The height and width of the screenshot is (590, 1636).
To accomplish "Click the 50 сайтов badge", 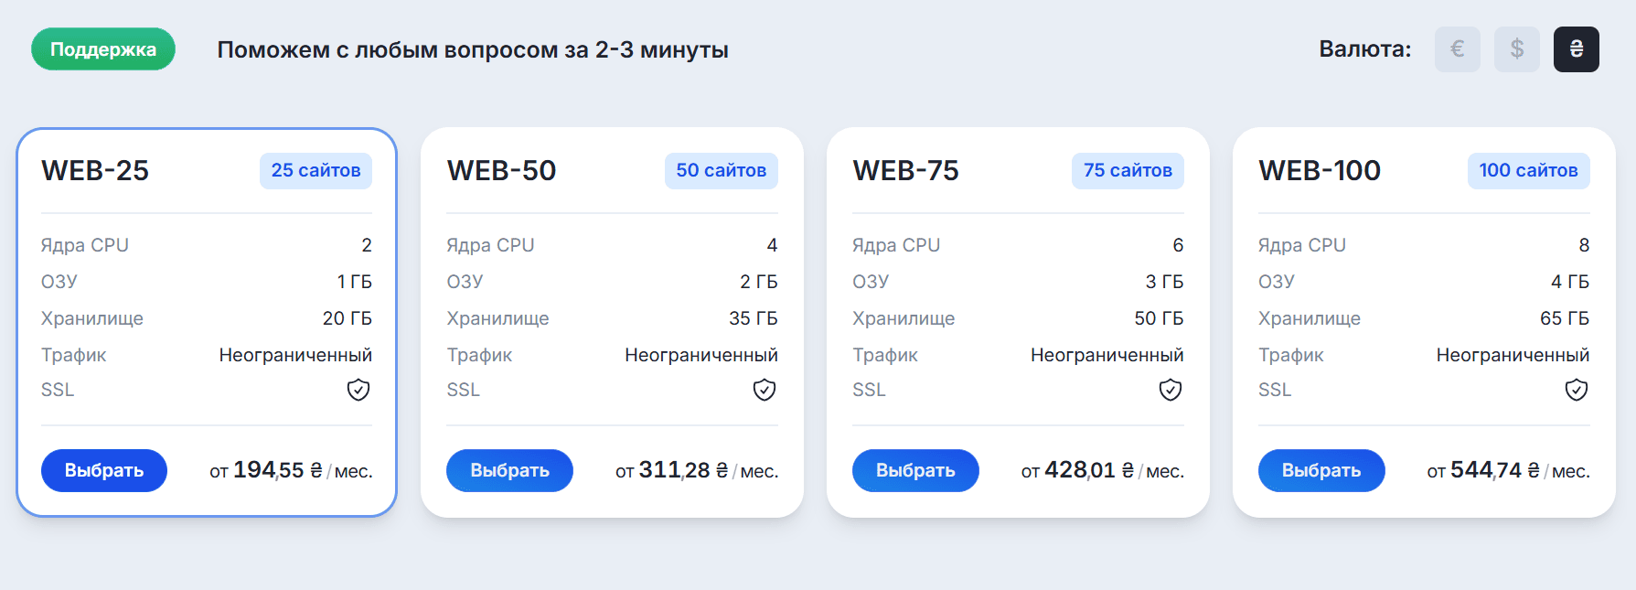I will 721,171.
